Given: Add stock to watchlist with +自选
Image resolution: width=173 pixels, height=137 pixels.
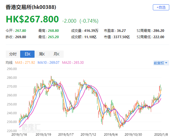Looking at the screenshot, I should (x=161, y=7).
